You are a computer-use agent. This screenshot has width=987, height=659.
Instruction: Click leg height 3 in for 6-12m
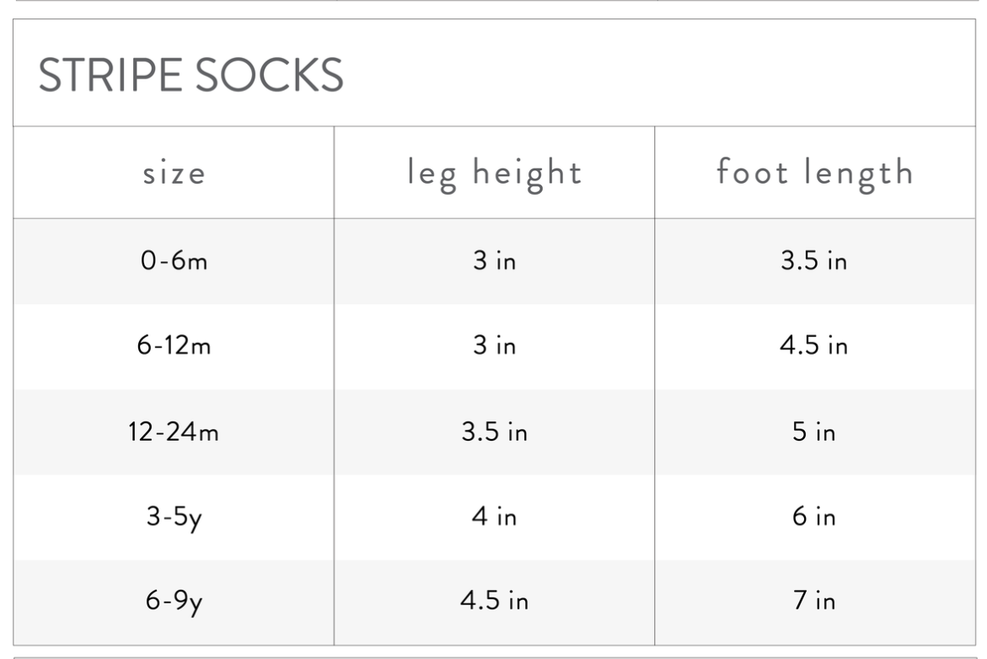495,345
